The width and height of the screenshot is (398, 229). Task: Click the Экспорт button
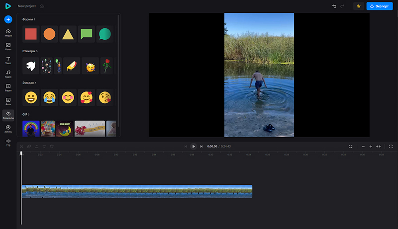coord(381,6)
